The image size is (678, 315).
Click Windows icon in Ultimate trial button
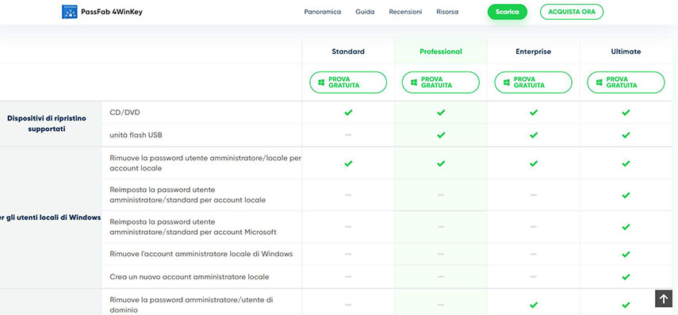point(599,83)
